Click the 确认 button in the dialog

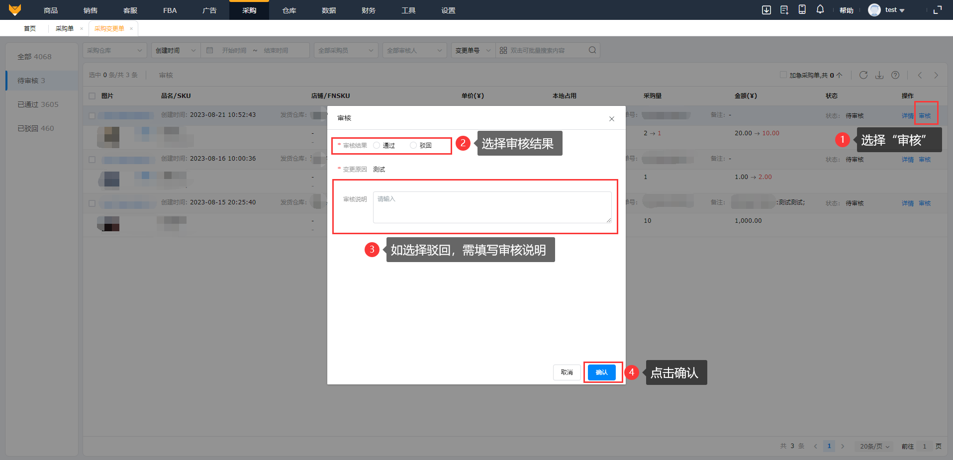(602, 372)
